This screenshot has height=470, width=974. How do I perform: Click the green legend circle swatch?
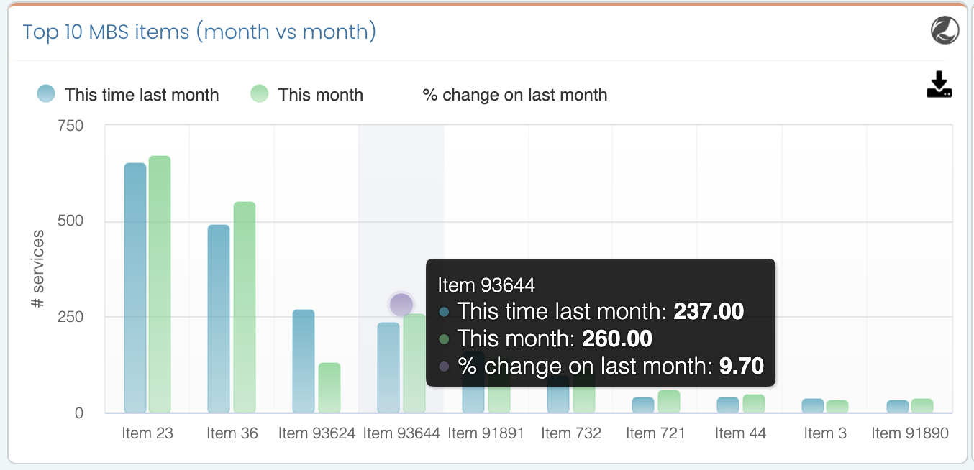coord(260,94)
